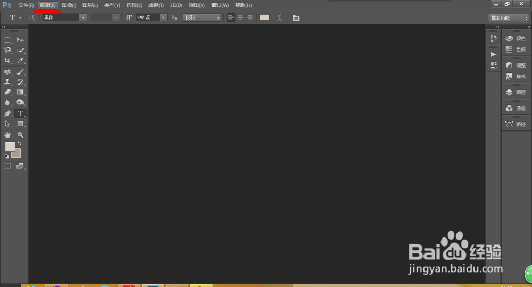532x287 pixels.
Task: Select the Blur tool
Action: pos(7,102)
